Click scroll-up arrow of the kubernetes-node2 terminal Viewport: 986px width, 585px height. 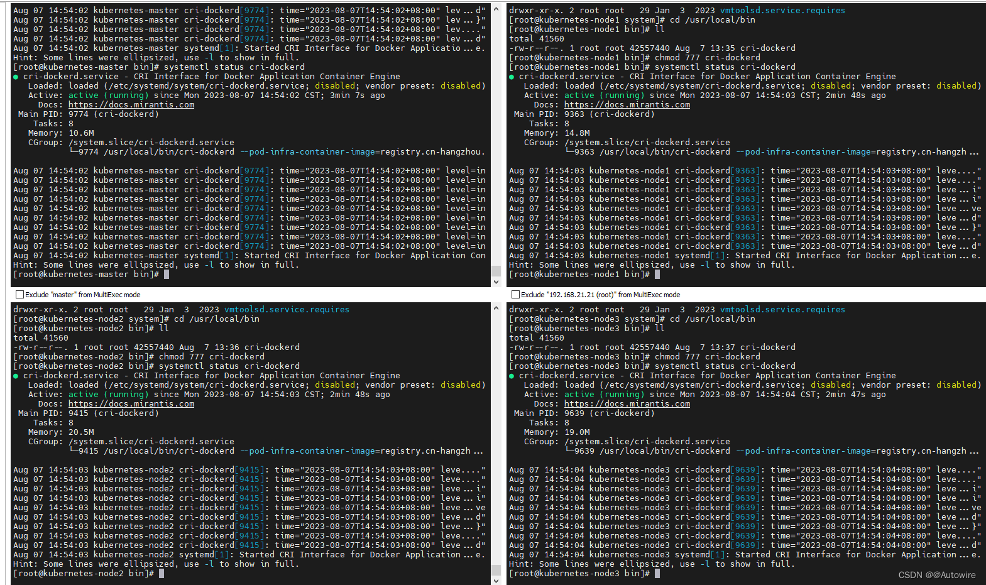[x=496, y=308]
